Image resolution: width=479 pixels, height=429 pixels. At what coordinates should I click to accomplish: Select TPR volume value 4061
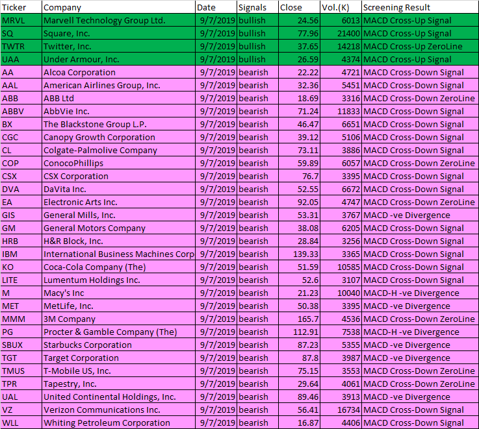coord(341,384)
